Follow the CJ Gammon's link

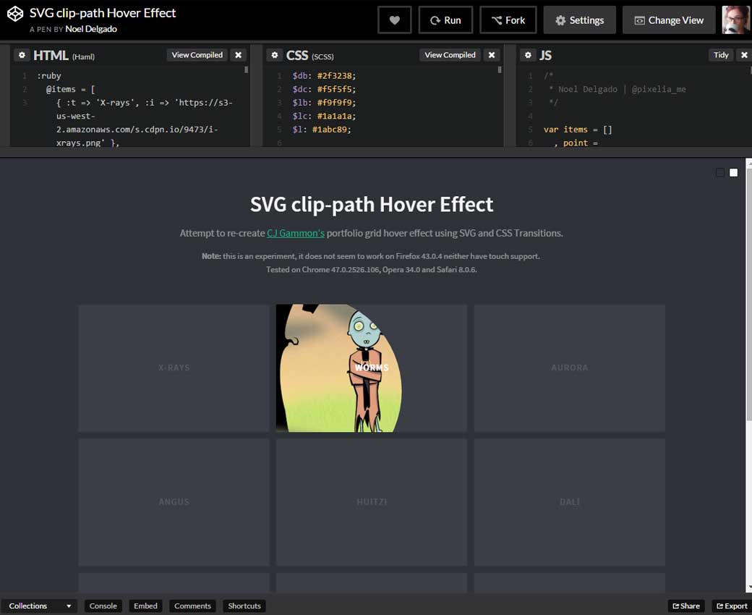pyautogui.click(x=295, y=233)
